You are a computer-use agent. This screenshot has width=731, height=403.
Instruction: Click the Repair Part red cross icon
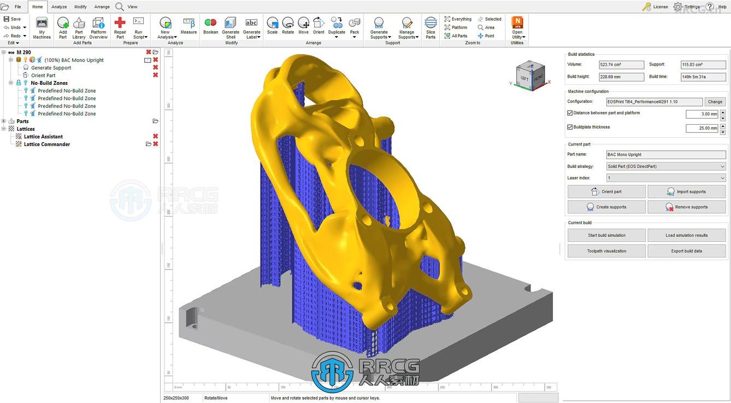click(120, 22)
